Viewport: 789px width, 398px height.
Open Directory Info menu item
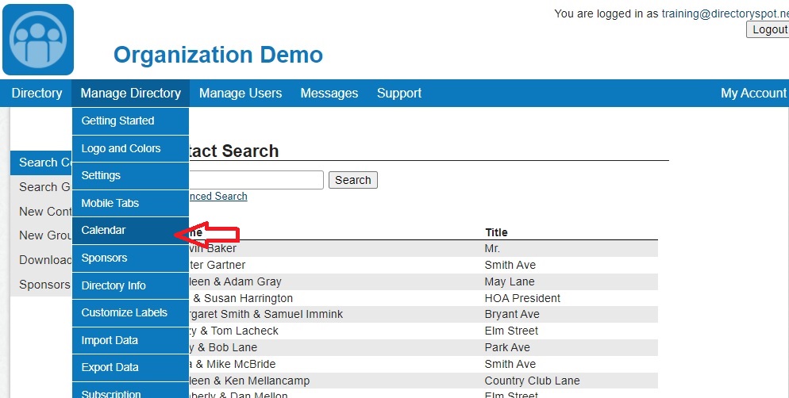(114, 285)
